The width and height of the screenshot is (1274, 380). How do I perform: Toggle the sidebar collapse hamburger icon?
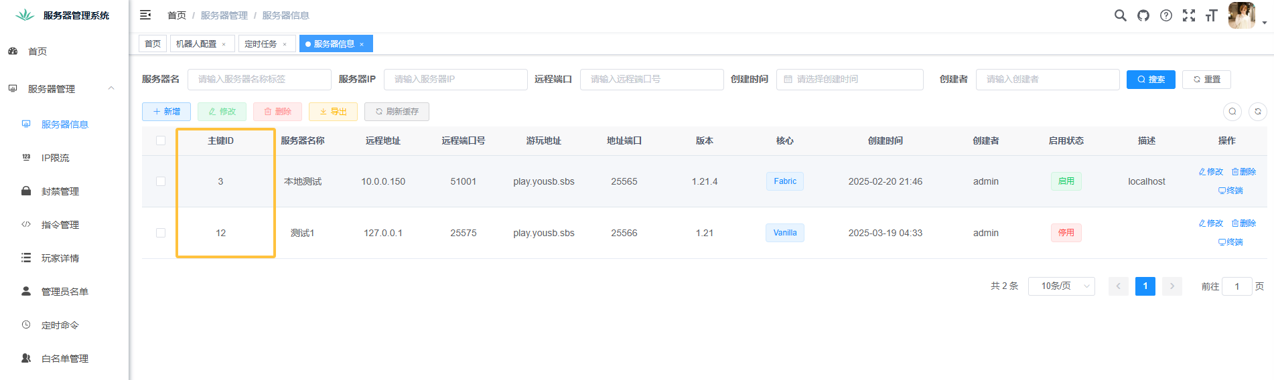pyautogui.click(x=145, y=15)
